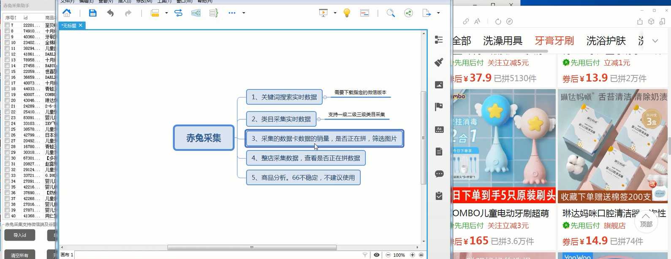The height and width of the screenshot is (259, 671).
Task: Select the 洗澡用具 category tab
Action: point(503,41)
